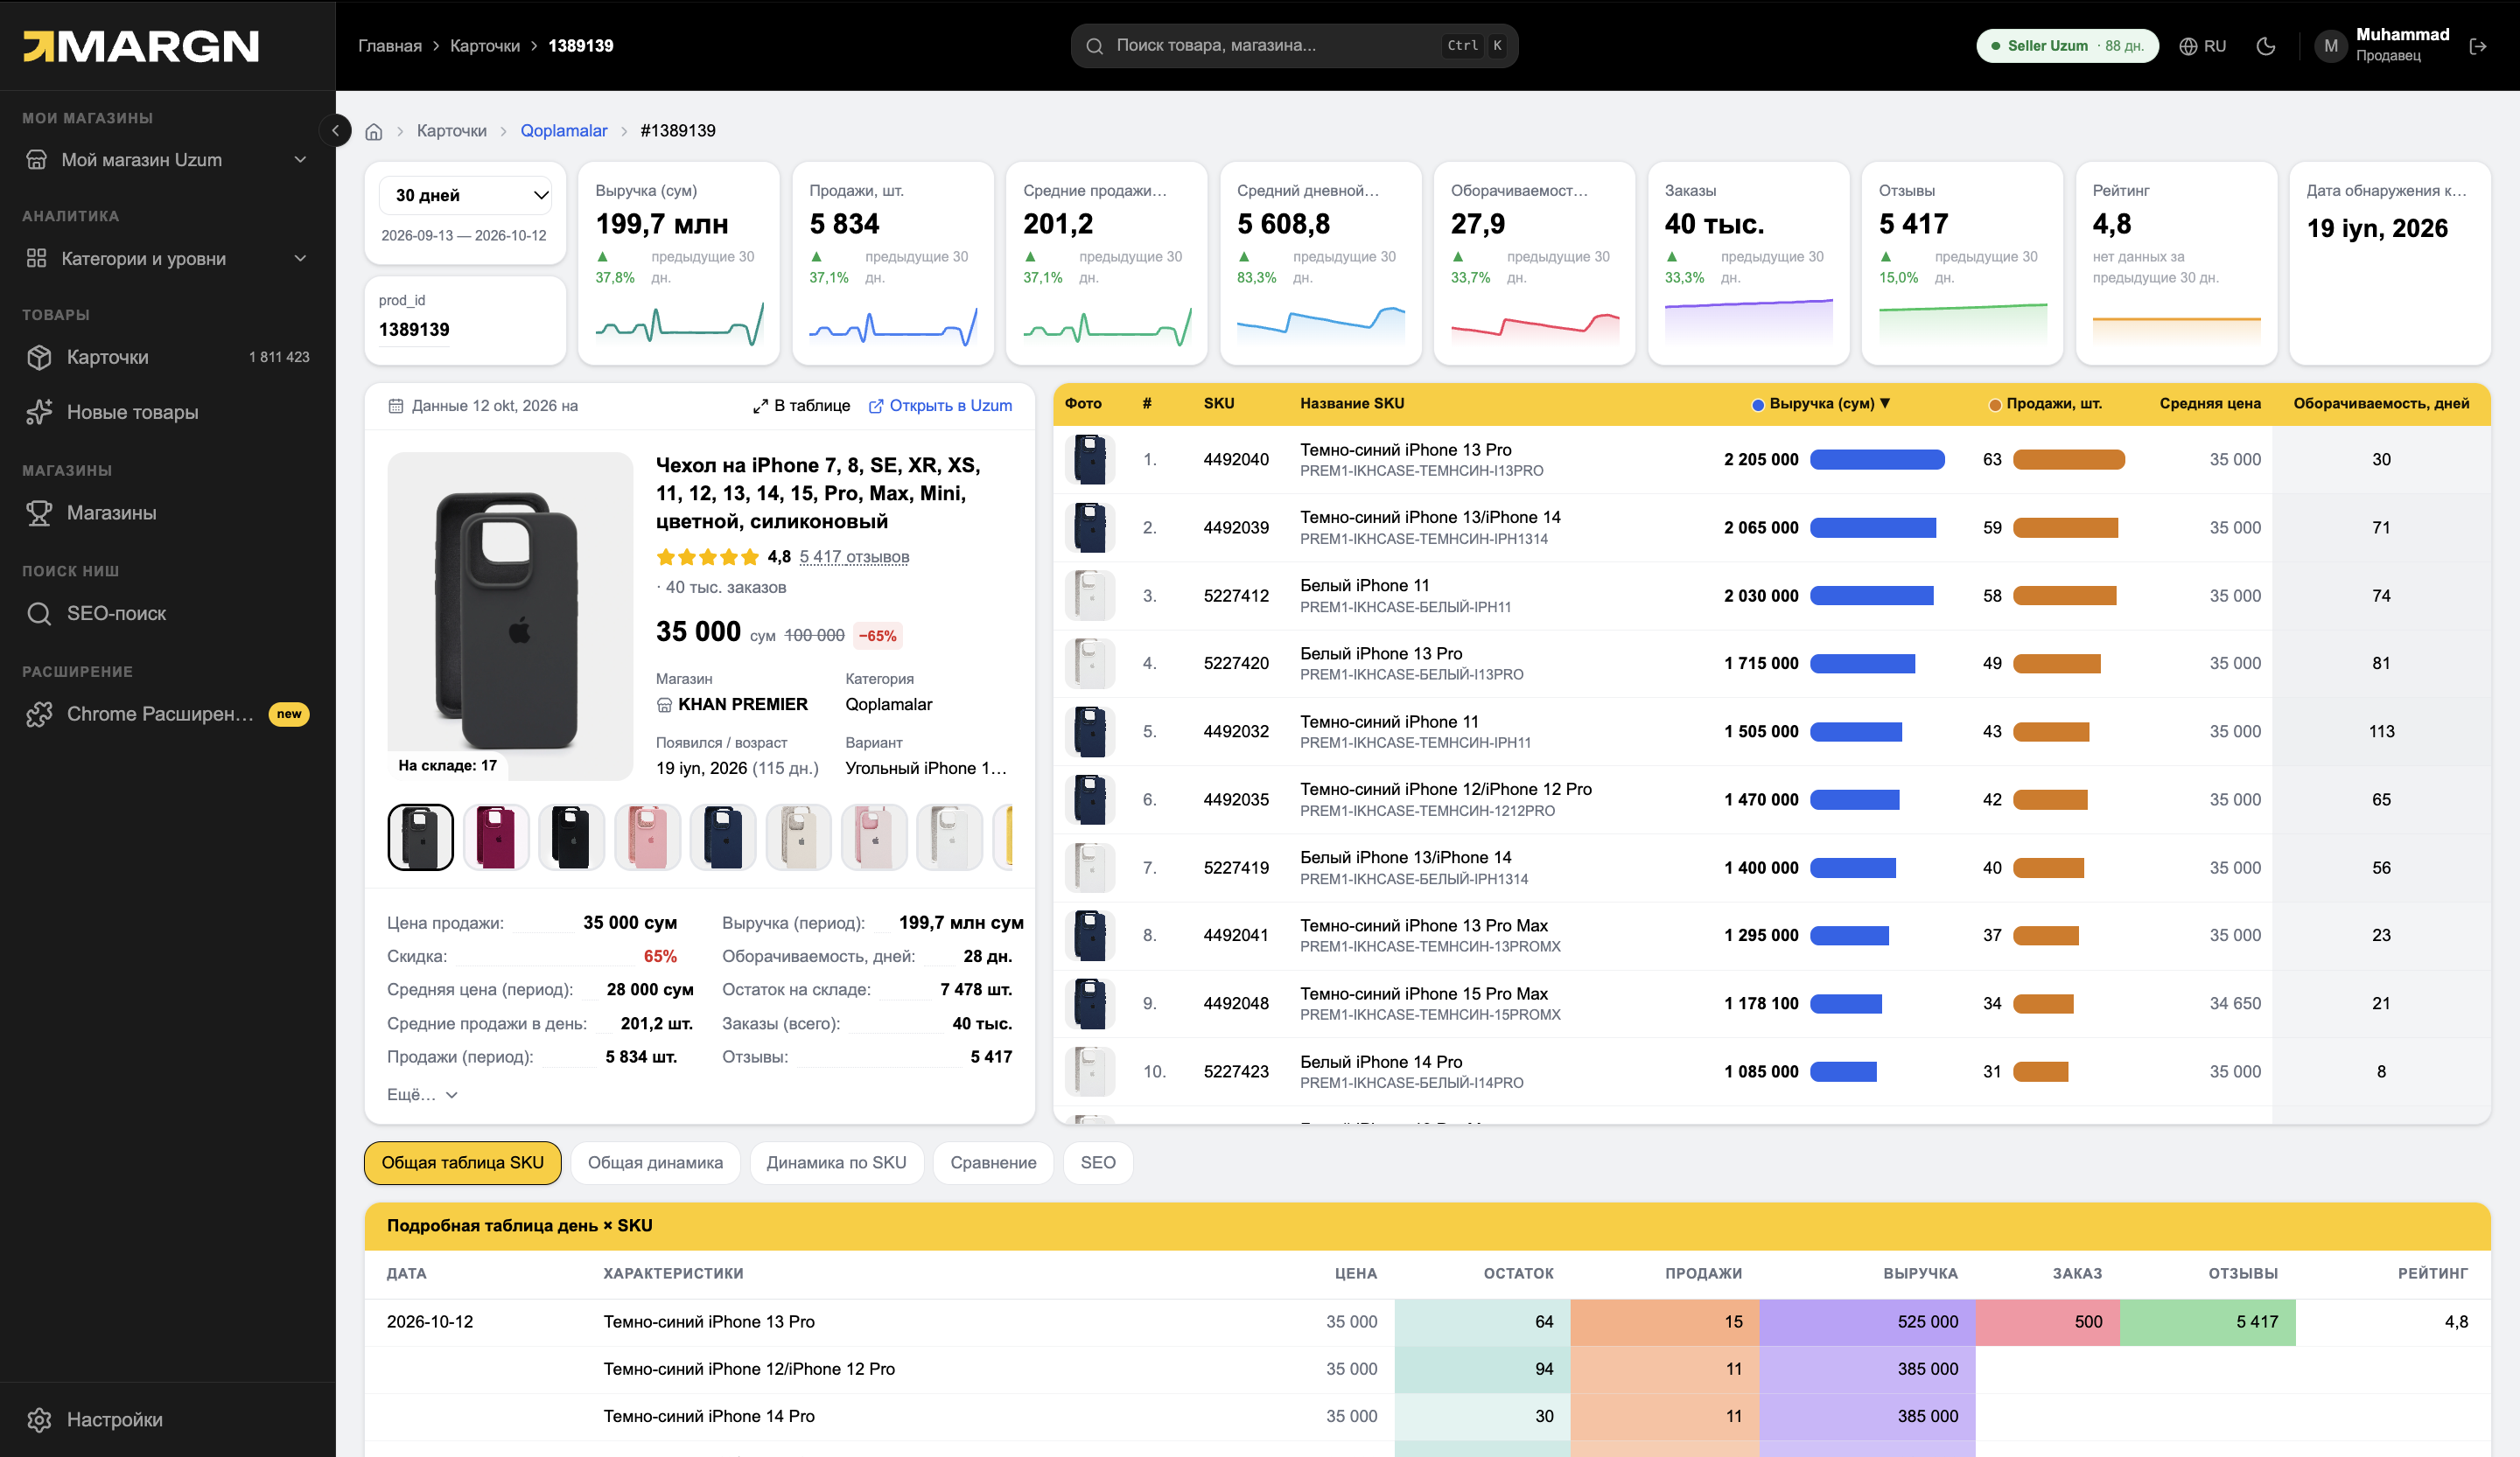The image size is (2520, 1457).
Task: Open Магазины in the sidebar
Action: [x=168, y=512]
